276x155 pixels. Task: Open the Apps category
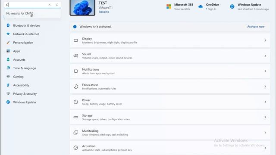click(16, 51)
